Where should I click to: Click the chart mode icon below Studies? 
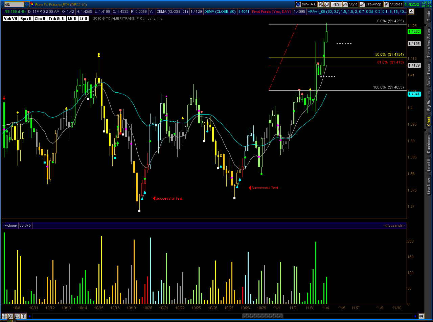pos(411,11)
